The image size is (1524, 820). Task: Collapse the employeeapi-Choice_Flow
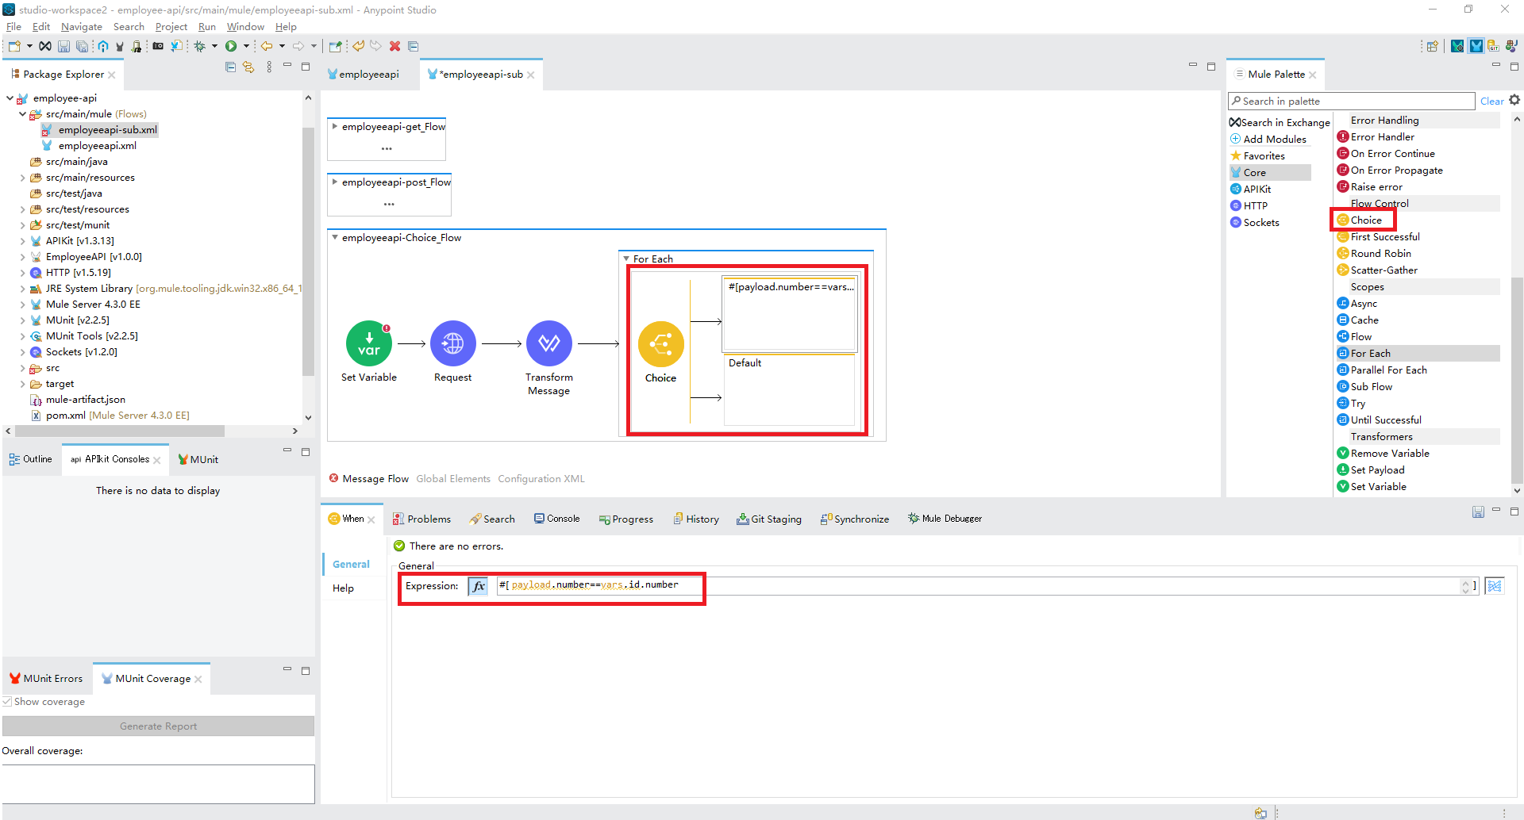(335, 238)
